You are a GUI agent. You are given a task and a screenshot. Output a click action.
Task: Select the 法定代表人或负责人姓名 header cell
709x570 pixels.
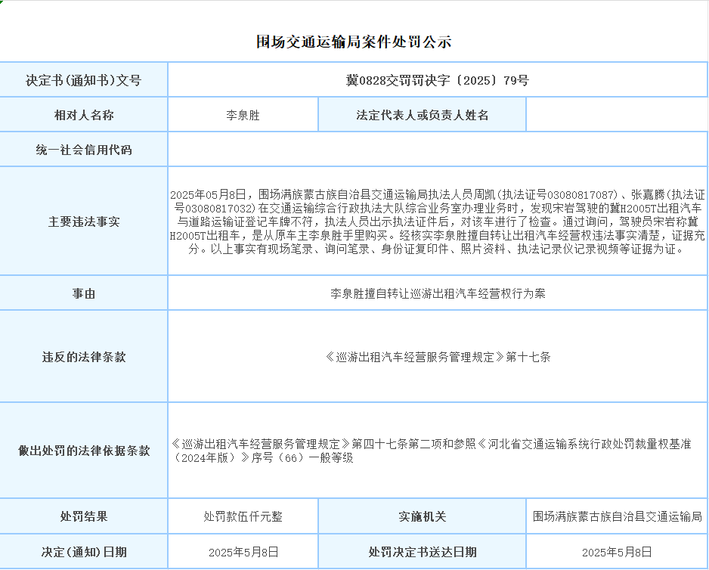pyautogui.click(x=423, y=115)
